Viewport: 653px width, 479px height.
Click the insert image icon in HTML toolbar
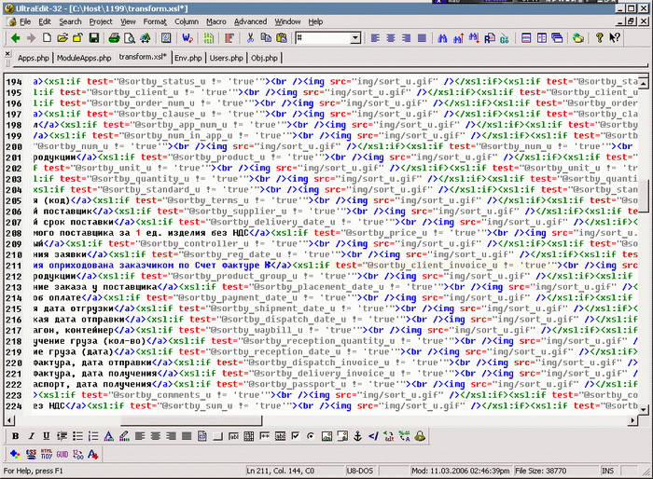pos(327,436)
